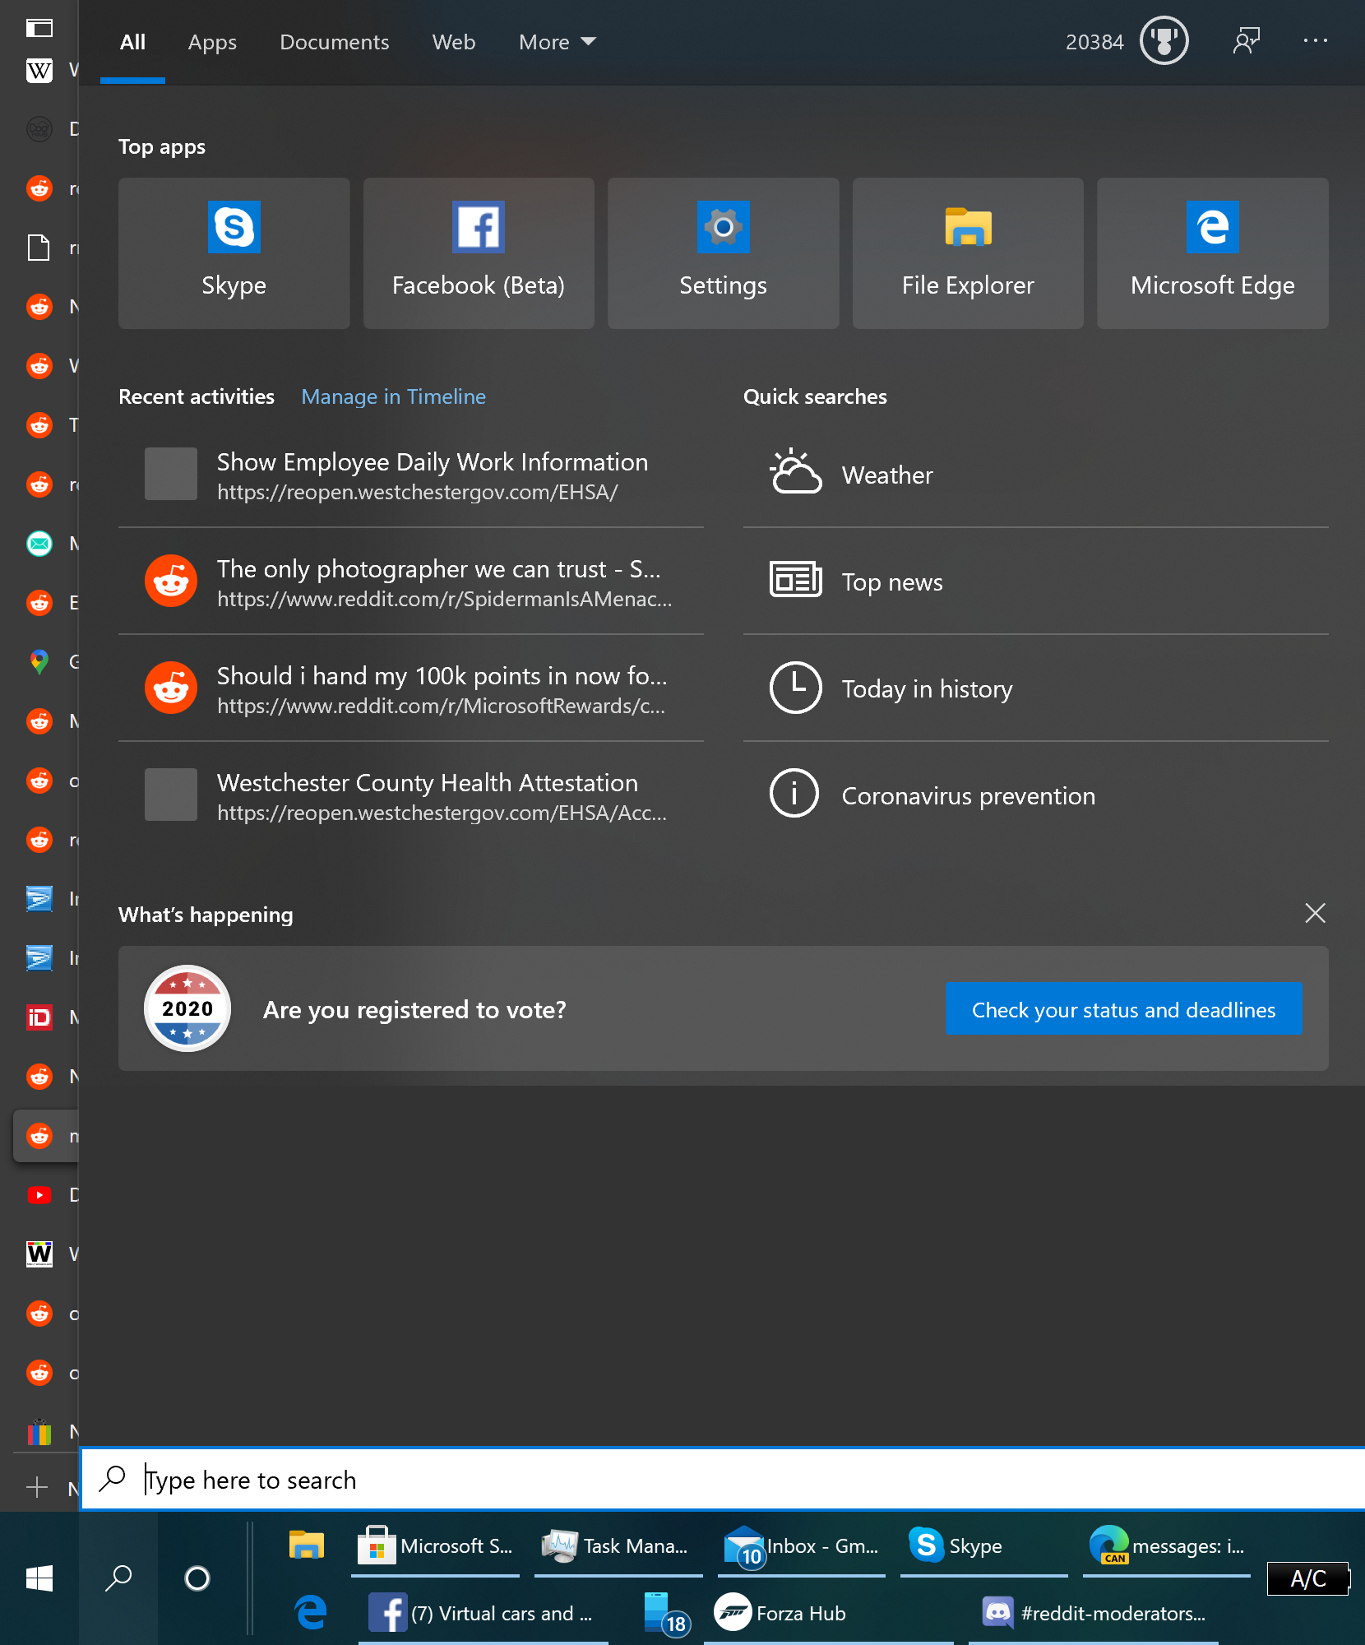Open Cortana circle on taskbar
1365x1645 pixels.
[x=197, y=1578]
